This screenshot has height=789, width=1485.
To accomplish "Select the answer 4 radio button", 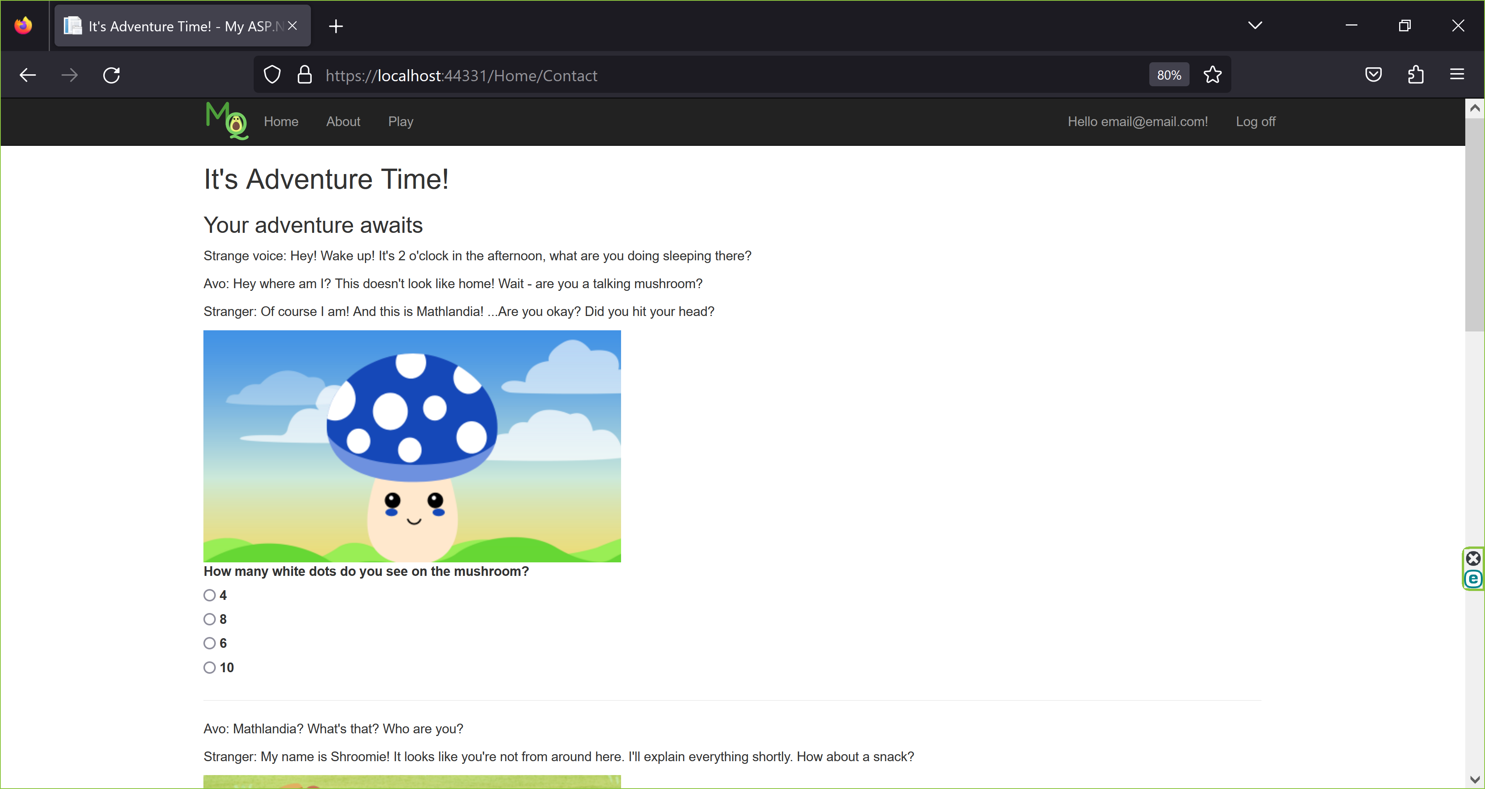I will [x=209, y=594].
